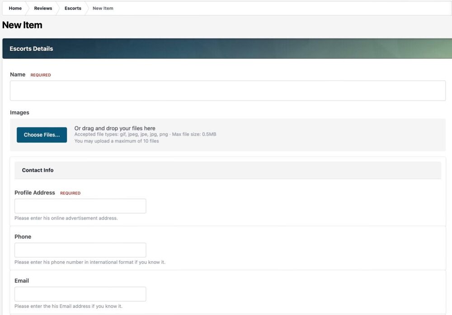Viewport: 452px width, 315px height.
Task: Click into the Phone input box
Action: (80, 250)
